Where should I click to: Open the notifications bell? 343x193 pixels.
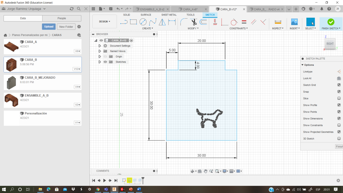pos(322,9)
